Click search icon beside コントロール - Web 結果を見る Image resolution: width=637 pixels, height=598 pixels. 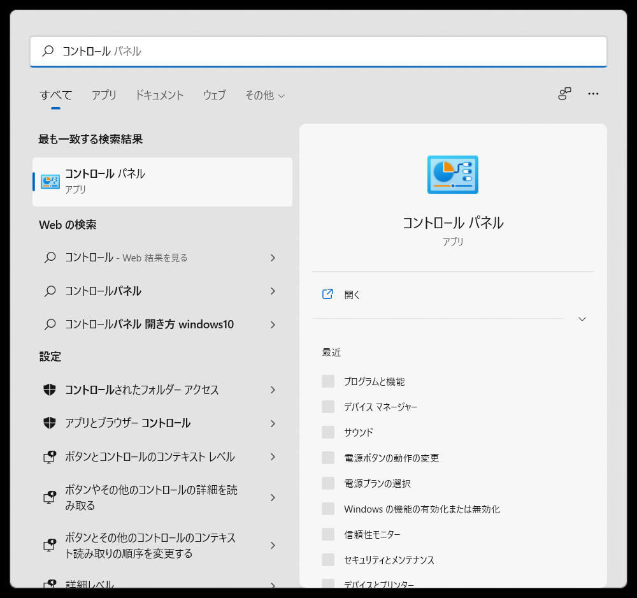(50, 258)
